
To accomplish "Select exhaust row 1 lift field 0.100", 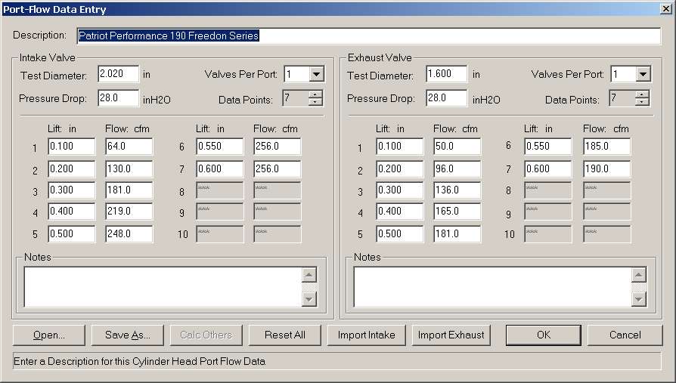I will (x=400, y=147).
